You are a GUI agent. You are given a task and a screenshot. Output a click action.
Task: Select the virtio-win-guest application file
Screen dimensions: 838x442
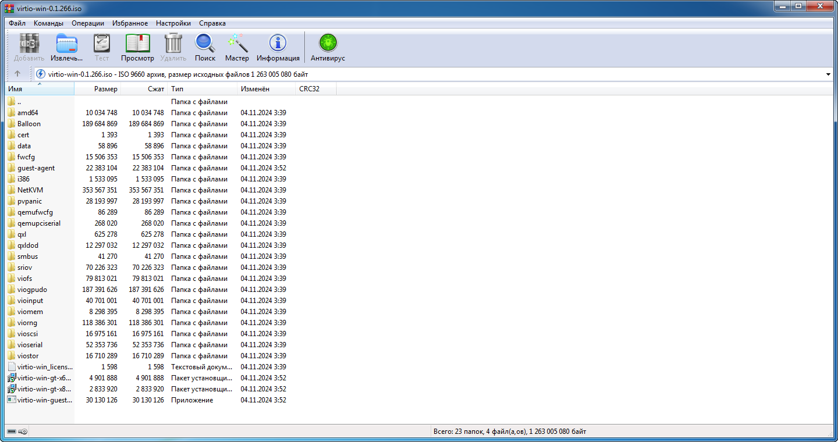pyautogui.click(x=44, y=400)
